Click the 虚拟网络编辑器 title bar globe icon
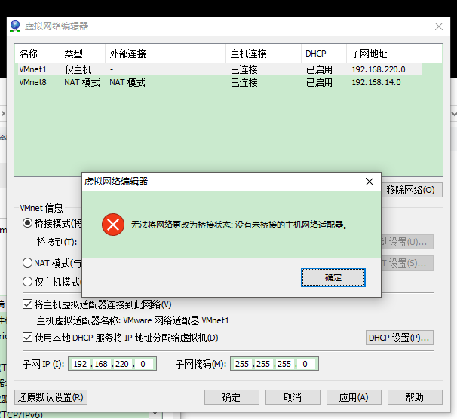The width and height of the screenshot is (457, 419). point(15,26)
